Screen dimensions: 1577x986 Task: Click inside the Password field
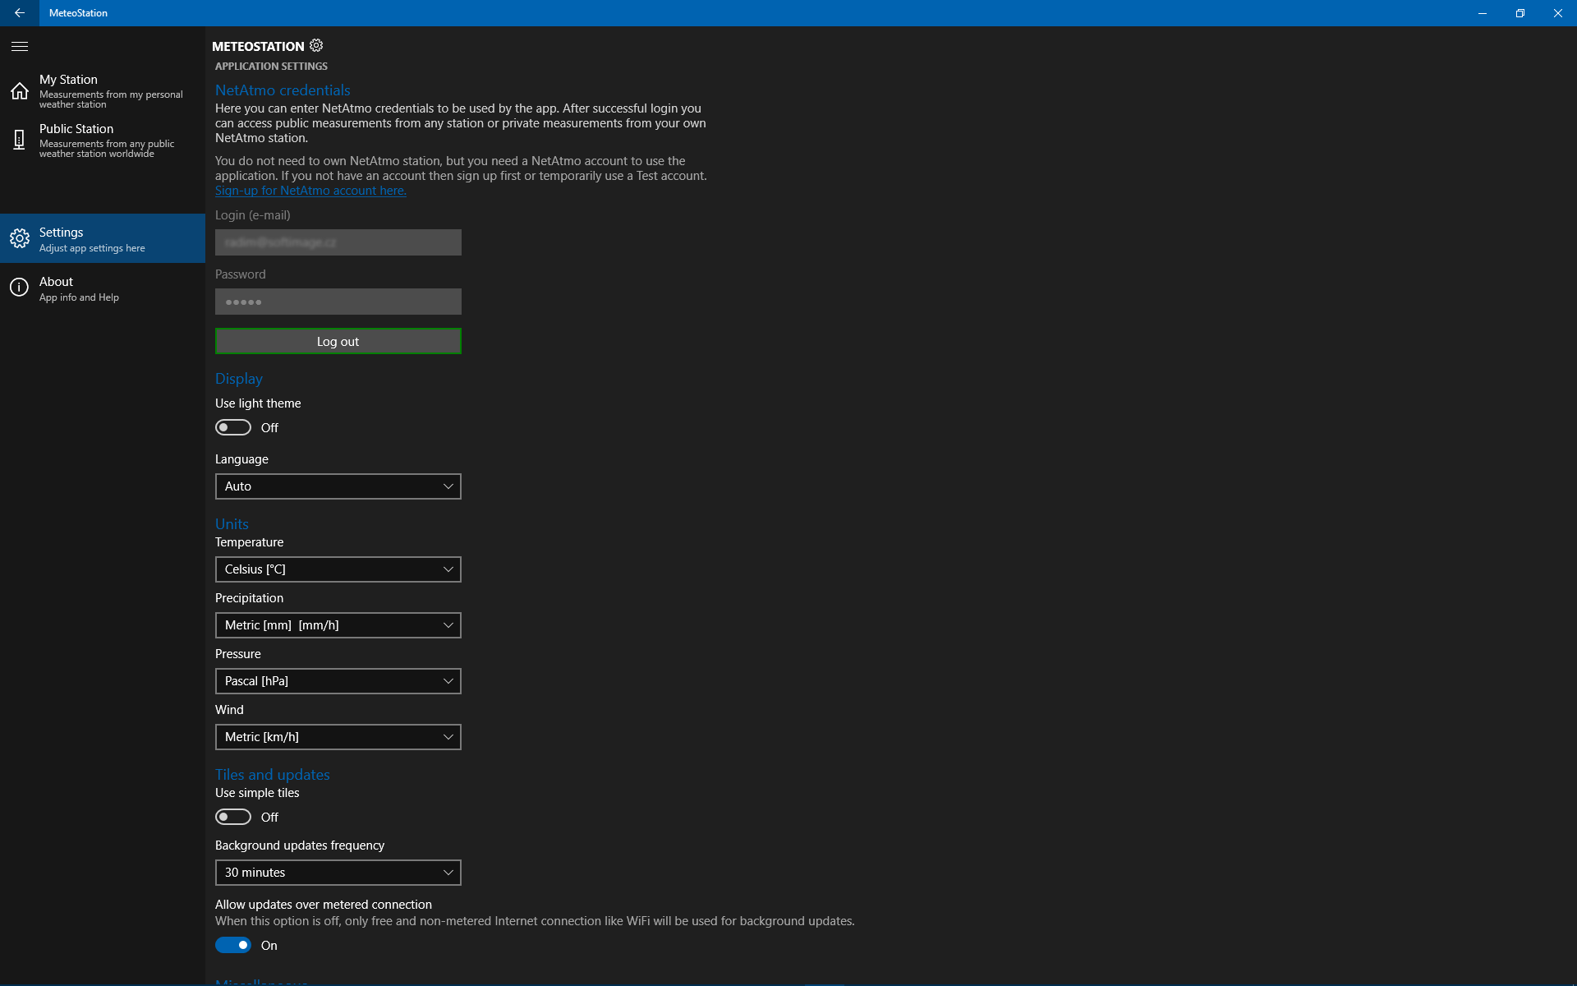click(338, 301)
